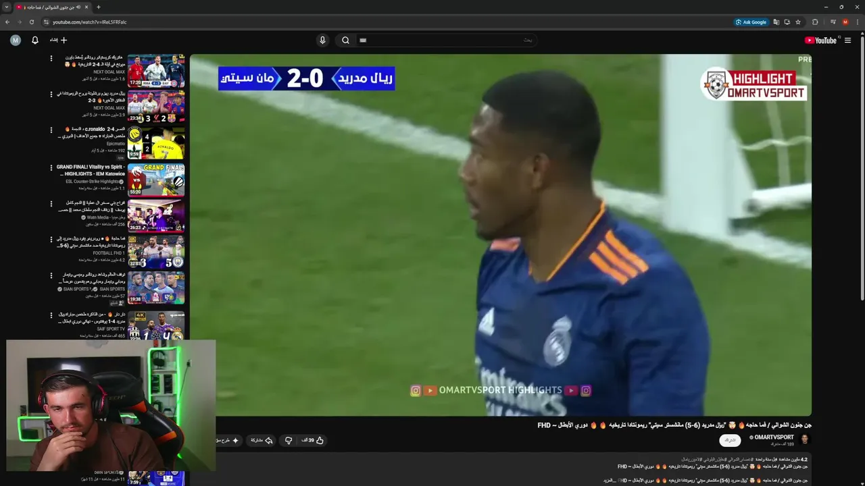Open Chrome's three-dot menu
The width and height of the screenshot is (865, 486).
pyautogui.click(x=858, y=22)
